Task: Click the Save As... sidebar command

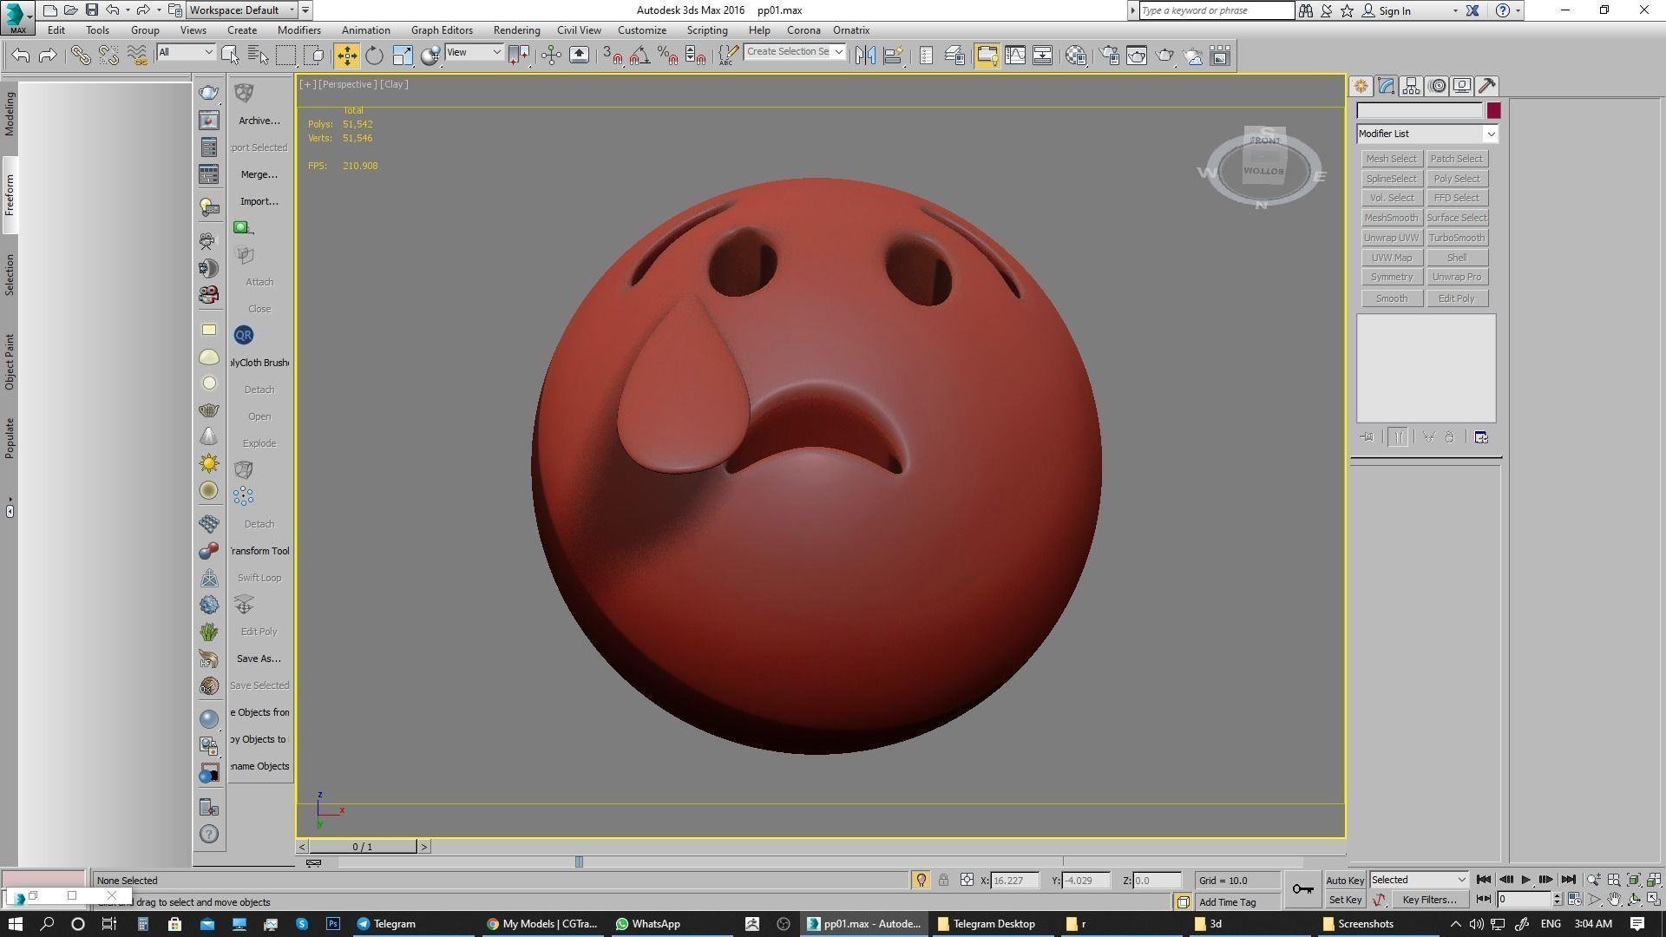Action: [x=259, y=659]
